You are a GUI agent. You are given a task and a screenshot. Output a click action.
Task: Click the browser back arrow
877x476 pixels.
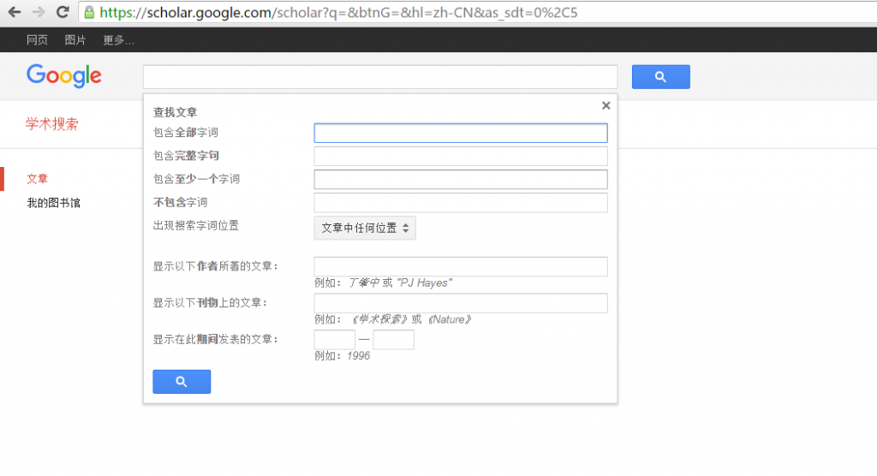pos(14,12)
